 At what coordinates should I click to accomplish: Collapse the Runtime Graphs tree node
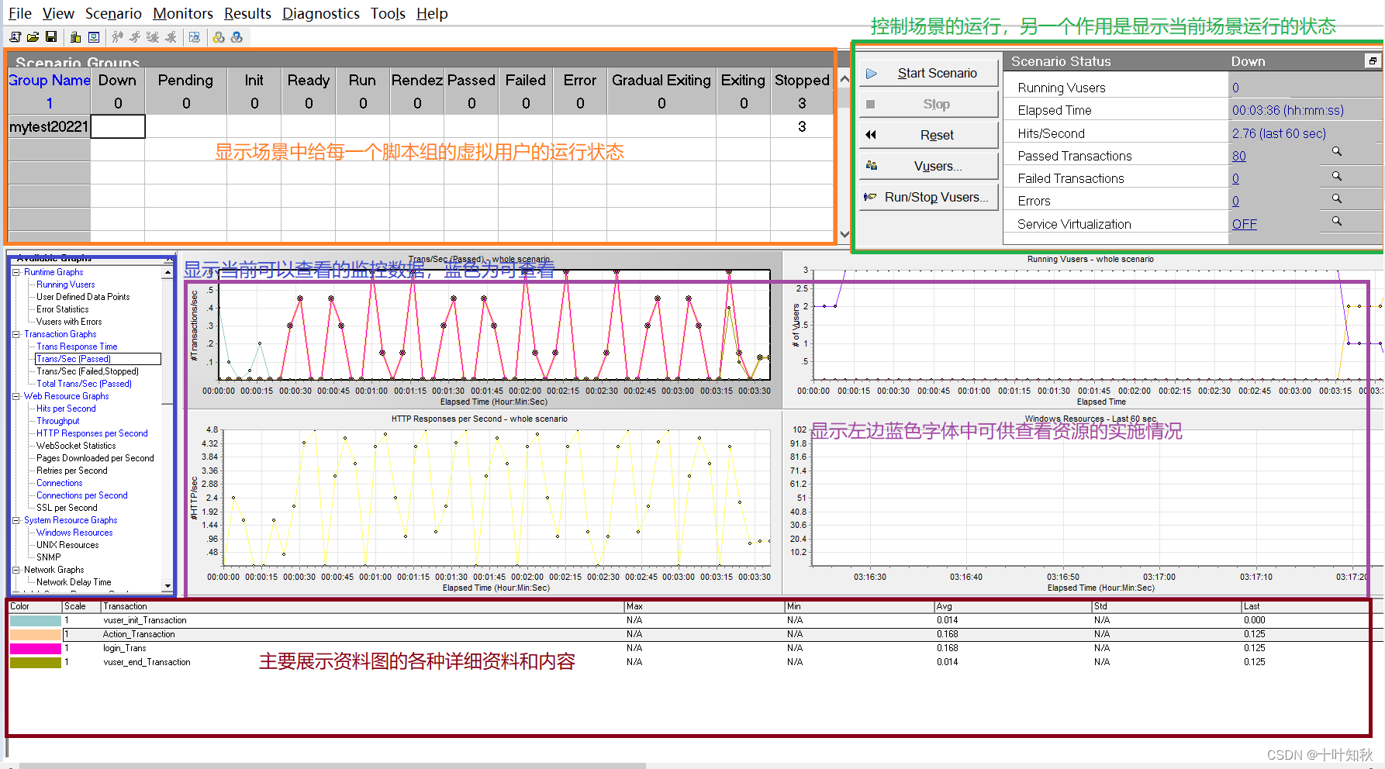point(16,272)
